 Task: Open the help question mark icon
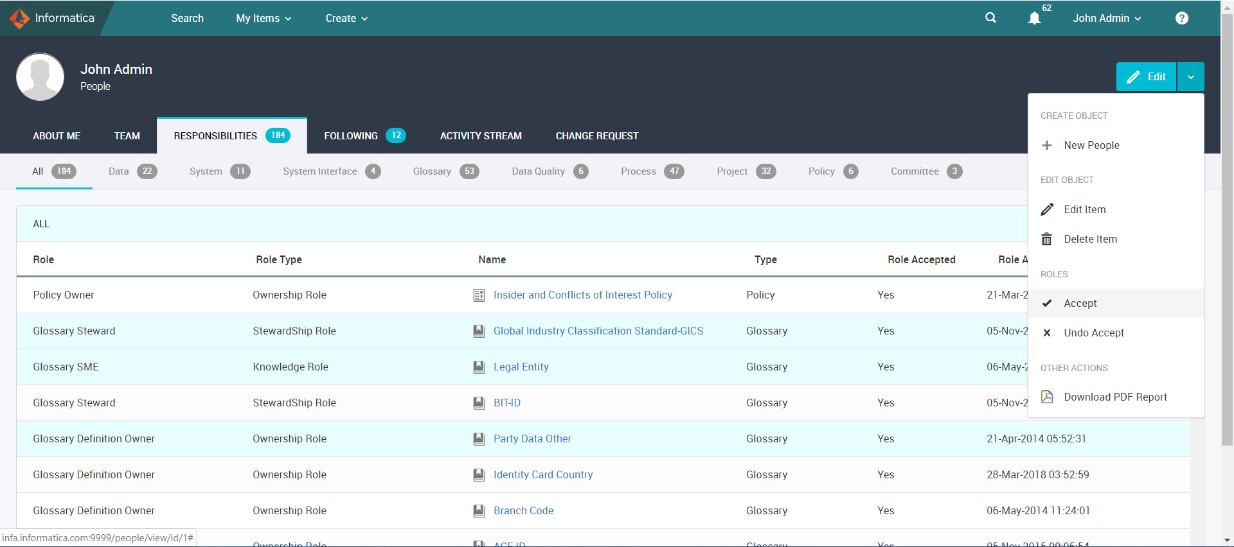click(1181, 18)
